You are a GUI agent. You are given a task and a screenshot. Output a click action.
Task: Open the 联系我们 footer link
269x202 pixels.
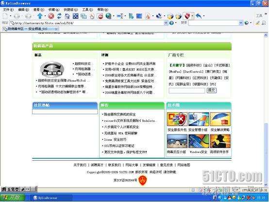pyautogui.click(x=115, y=165)
